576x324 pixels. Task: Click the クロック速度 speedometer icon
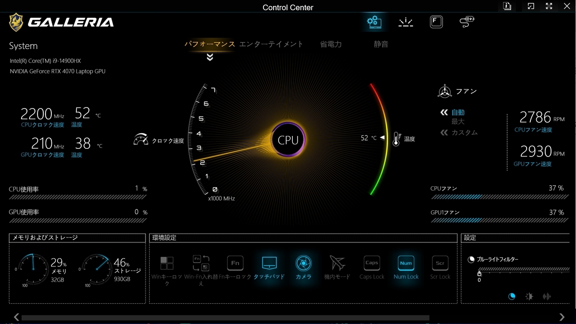(141, 139)
